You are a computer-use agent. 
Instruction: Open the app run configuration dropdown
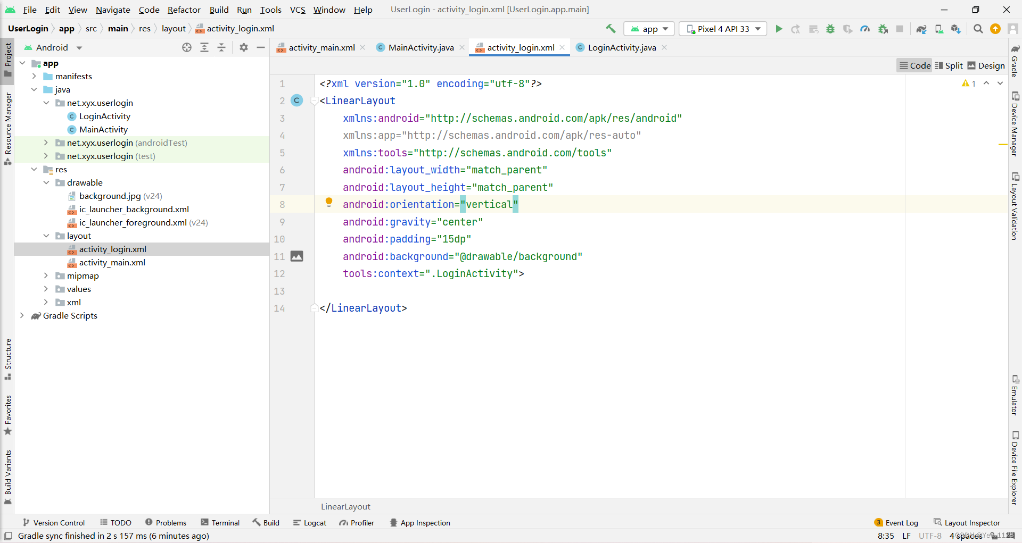coord(649,29)
